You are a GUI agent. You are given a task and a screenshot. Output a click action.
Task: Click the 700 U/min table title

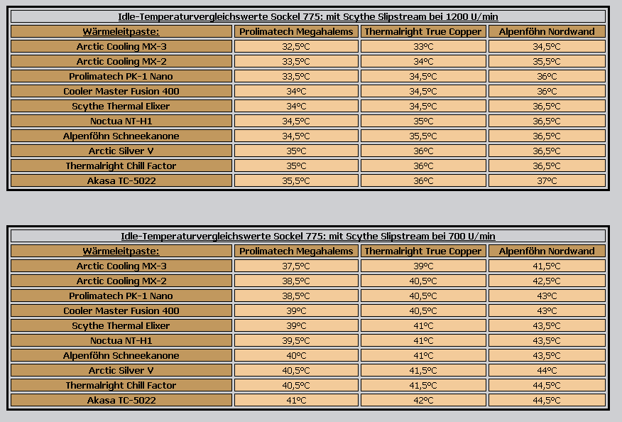click(308, 236)
